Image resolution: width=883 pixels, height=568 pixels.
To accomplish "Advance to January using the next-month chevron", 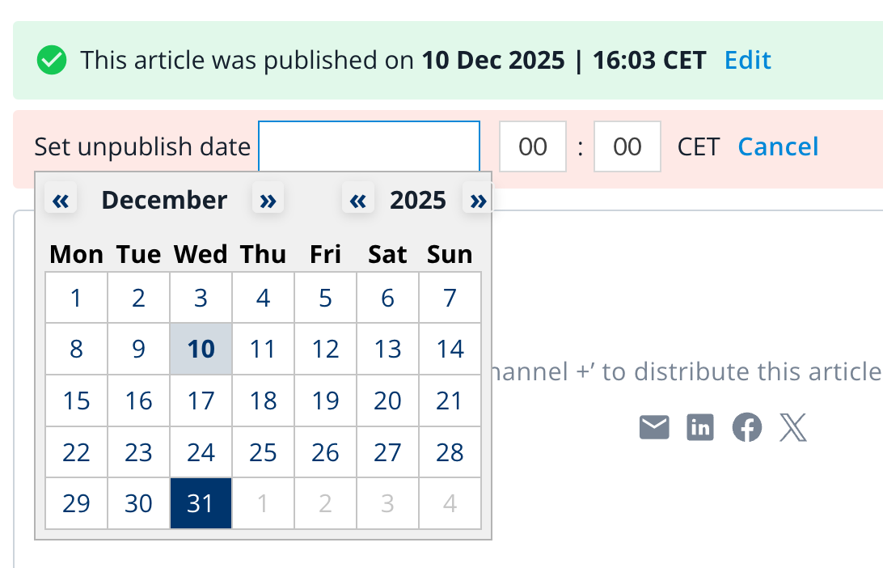I will coord(268,199).
